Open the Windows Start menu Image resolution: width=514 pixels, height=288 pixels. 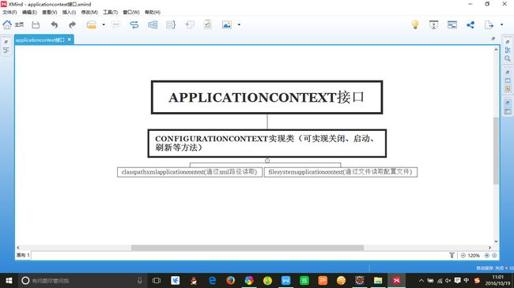point(9,280)
